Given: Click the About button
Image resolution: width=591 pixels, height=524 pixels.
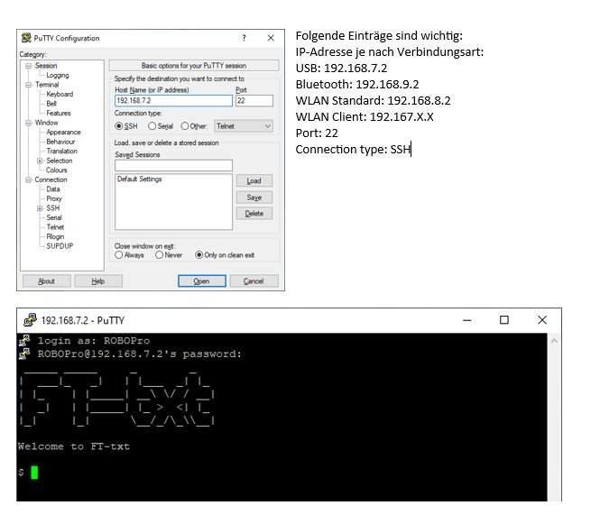Looking at the screenshot, I should click(46, 281).
